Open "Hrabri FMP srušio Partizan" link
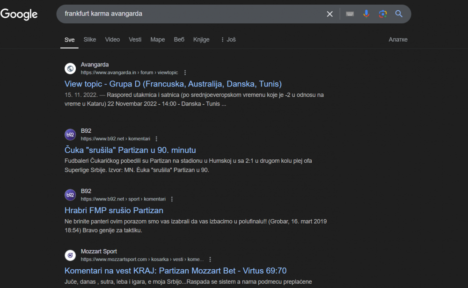Image resolution: width=468 pixels, height=288 pixels. click(114, 210)
